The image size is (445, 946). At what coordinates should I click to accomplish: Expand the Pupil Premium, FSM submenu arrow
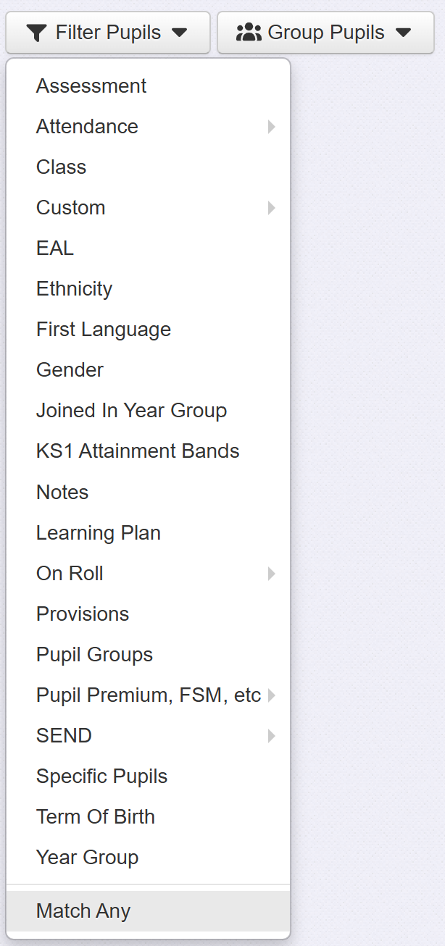tap(272, 695)
